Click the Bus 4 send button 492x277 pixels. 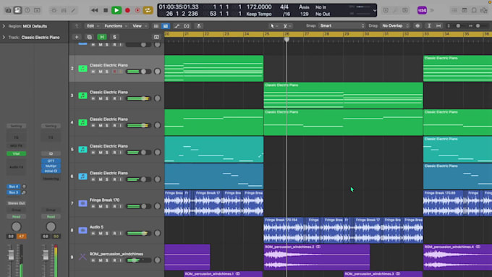[14, 187]
